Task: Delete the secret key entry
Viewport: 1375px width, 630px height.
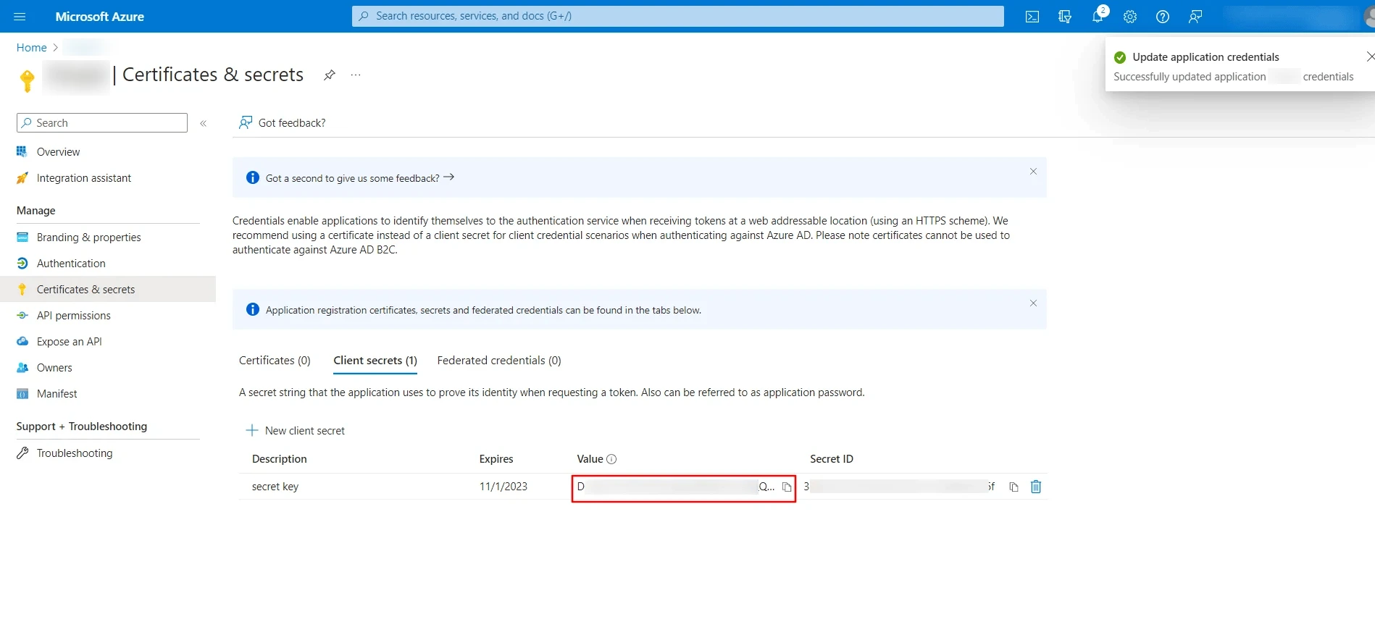Action: point(1036,487)
